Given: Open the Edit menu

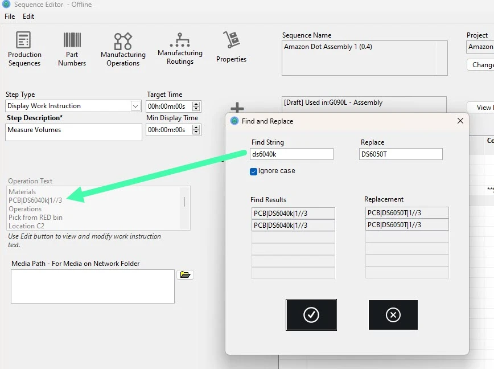Looking at the screenshot, I should click(28, 17).
